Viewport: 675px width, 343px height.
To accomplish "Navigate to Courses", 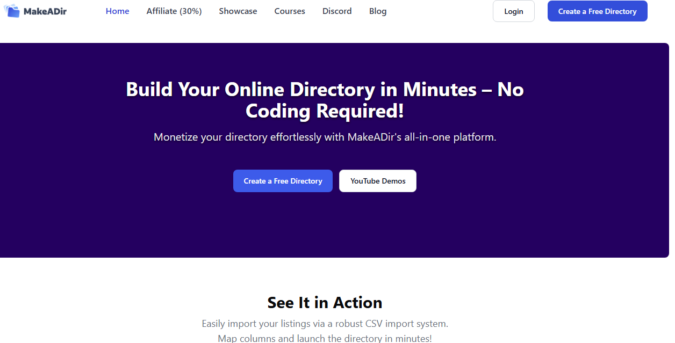I will click(290, 11).
